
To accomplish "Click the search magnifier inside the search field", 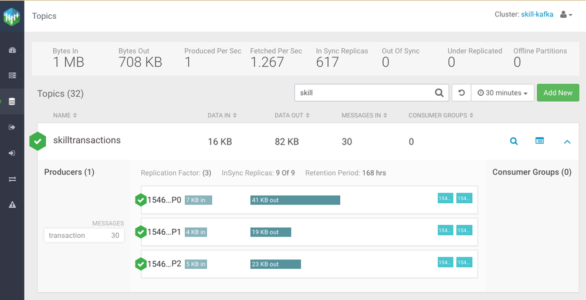I will (x=439, y=93).
